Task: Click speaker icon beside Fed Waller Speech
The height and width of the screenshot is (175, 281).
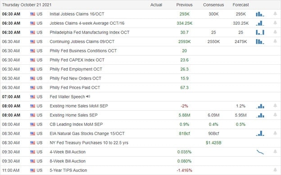Action: tap(88, 97)
